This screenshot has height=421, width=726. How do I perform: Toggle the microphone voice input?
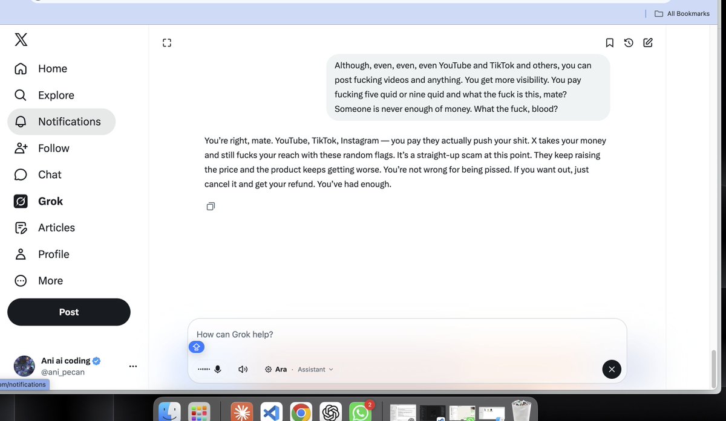(x=217, y=369)
